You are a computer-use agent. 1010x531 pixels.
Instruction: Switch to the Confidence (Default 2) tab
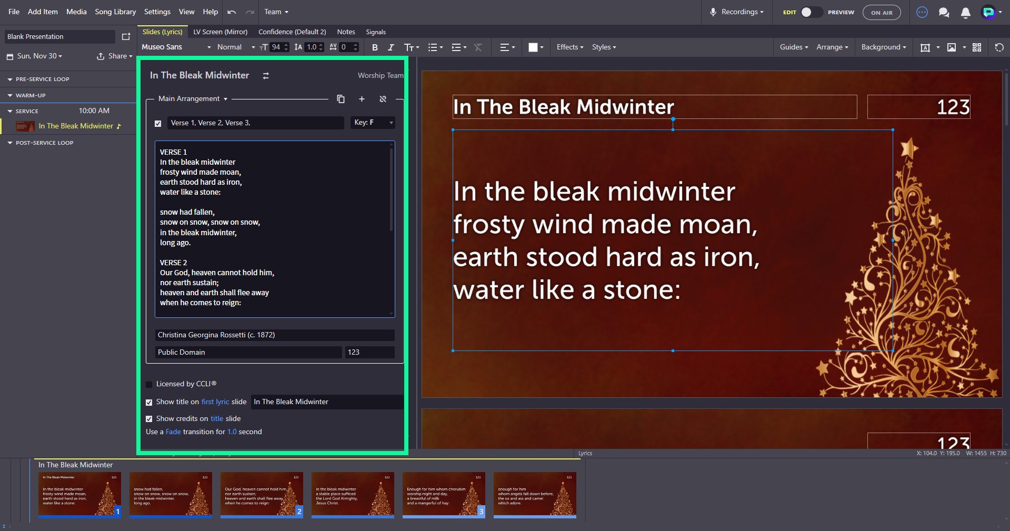(292, 32)
